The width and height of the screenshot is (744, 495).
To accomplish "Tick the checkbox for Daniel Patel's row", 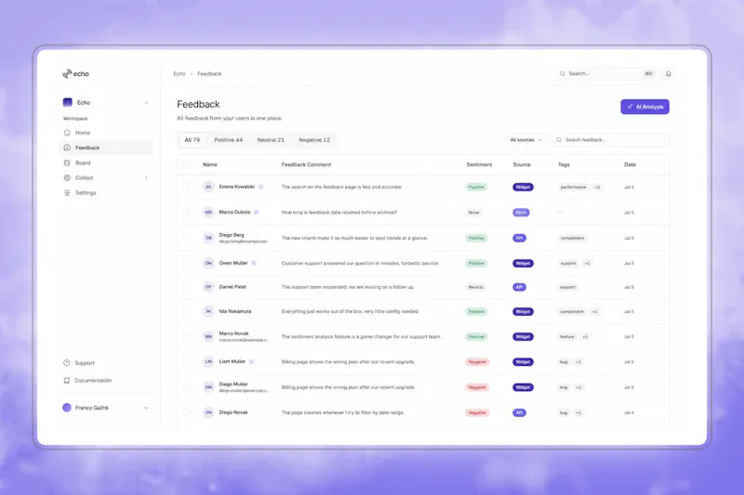I will [186, 287].
